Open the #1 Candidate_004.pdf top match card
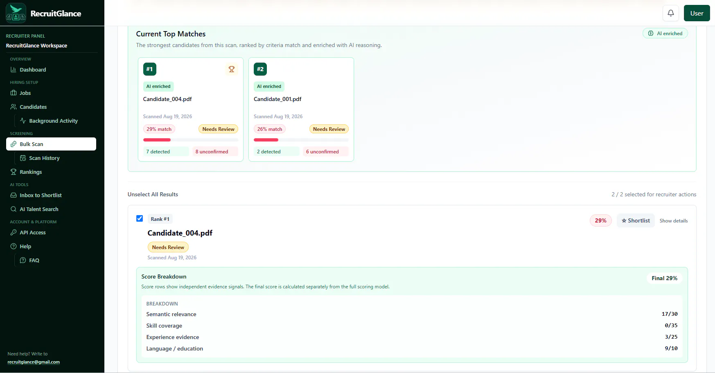Image resolution: width=715 pixels, height=373 pixels. 191,109
